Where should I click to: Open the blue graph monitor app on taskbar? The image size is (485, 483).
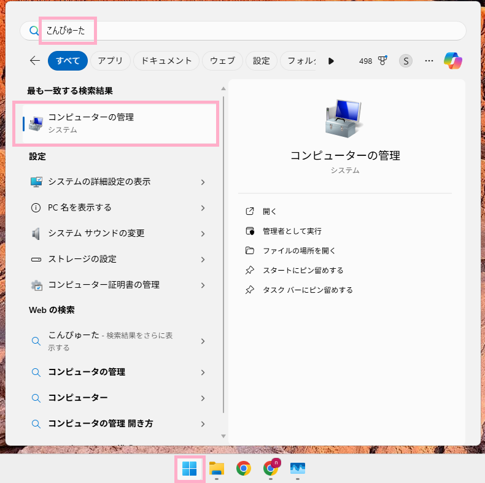coord(298,468)
